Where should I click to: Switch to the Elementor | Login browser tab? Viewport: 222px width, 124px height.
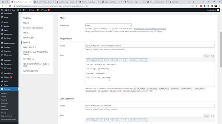pyautogui.click(x=134, y=2)
